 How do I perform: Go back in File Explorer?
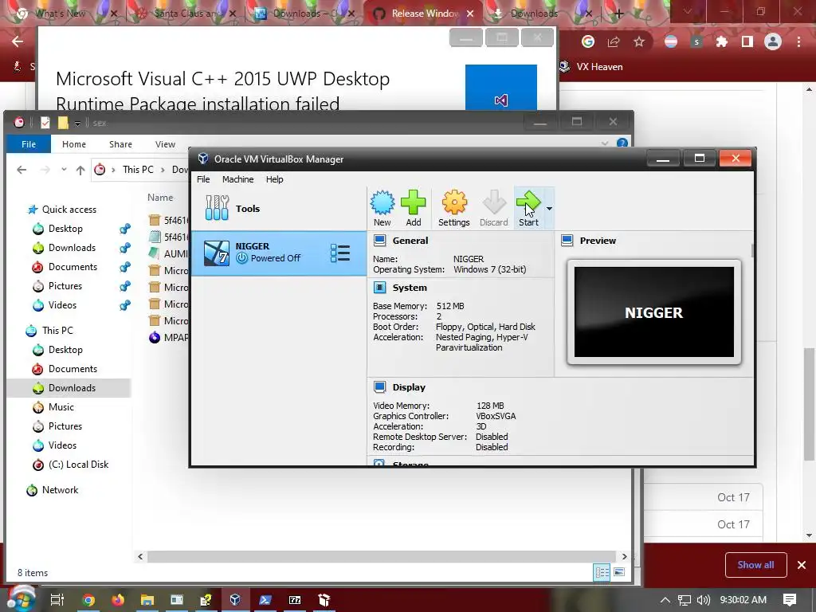point(22,170)
